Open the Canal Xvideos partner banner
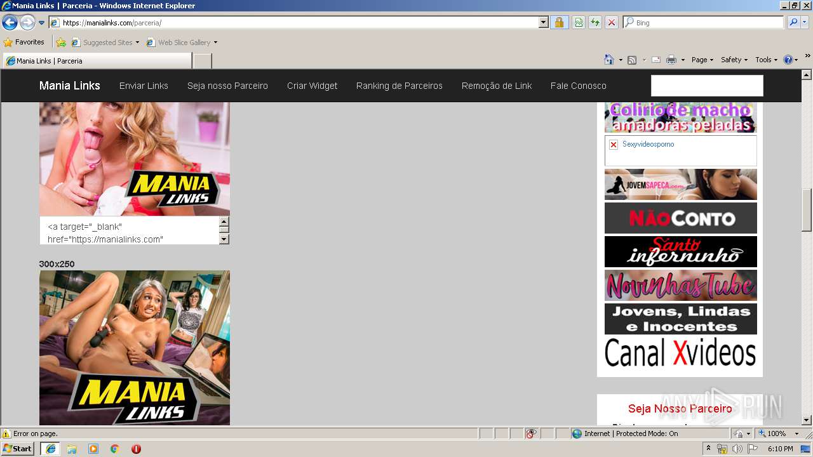This screenshot has height=457, width=813. click(x=681, y=352)
